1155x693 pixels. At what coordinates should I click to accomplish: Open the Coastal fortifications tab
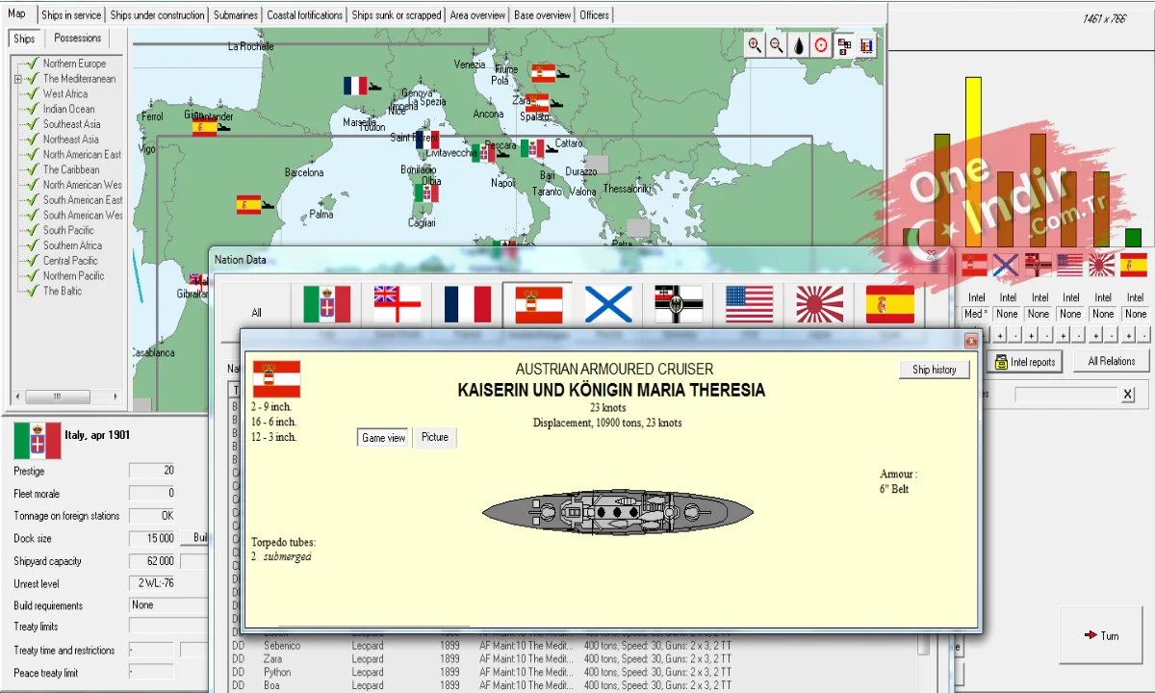[305, 15]
